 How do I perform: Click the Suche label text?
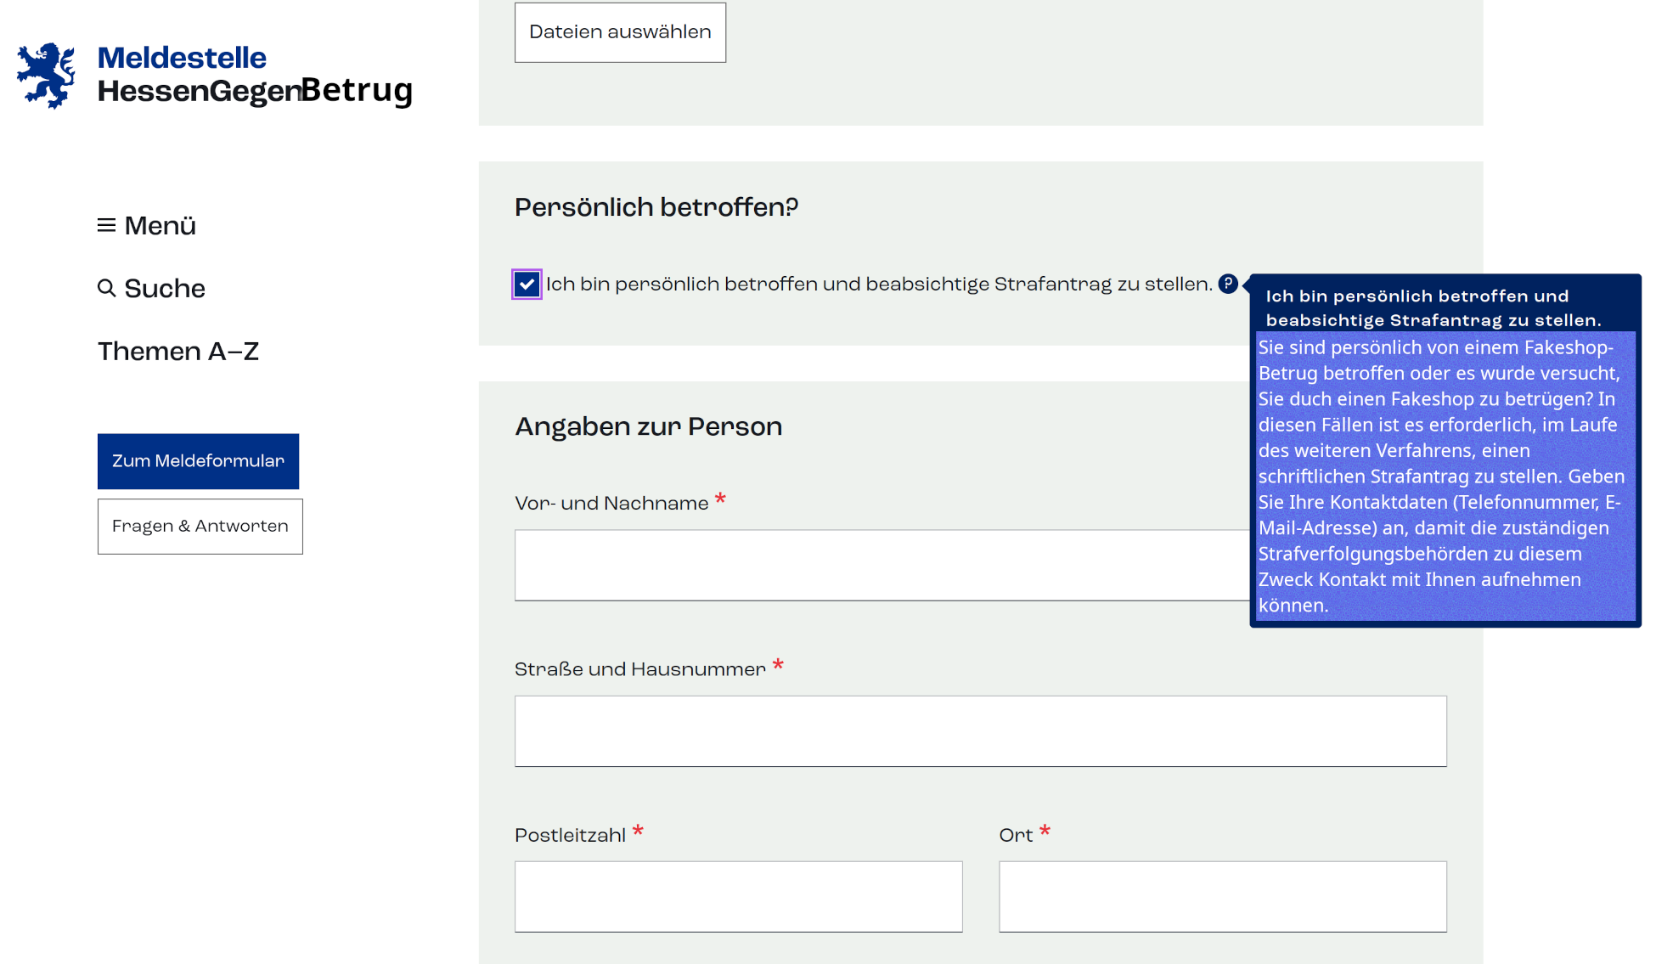(165, 289)
